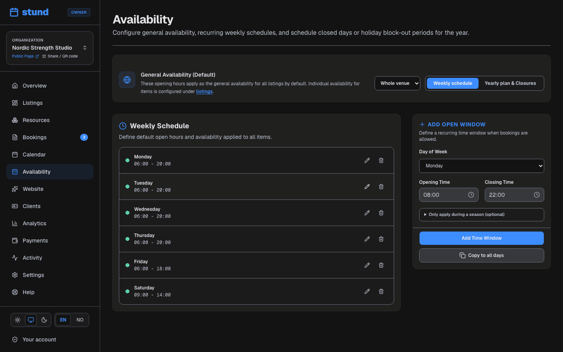Open Settings in sidebar
The height and width of the screenshot is (352, 563).
click(x=50, y=275)
